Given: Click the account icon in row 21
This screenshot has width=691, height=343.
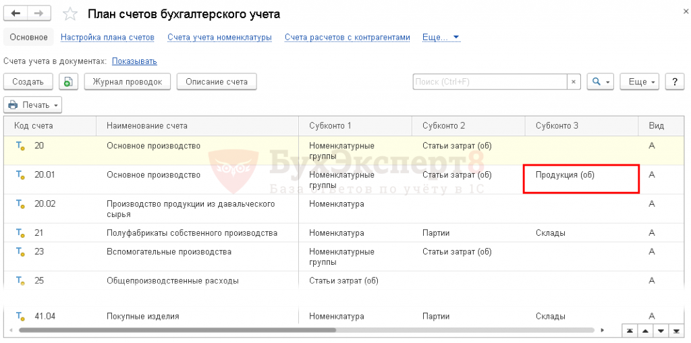Looking at the screenshot, I should (20, 233).
